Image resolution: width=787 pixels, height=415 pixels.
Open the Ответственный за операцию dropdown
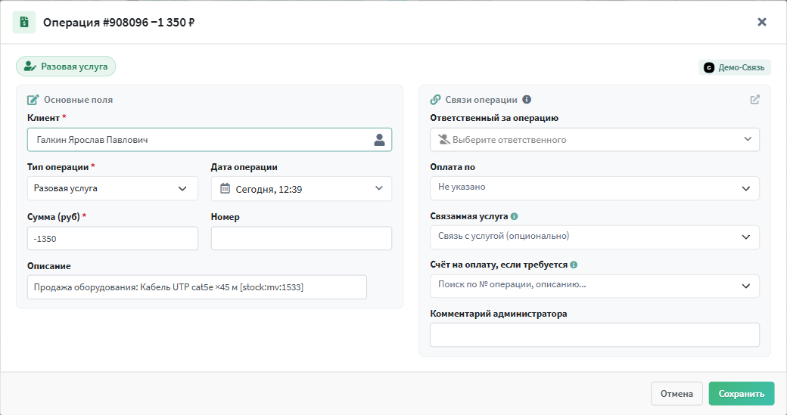point(595,139)
